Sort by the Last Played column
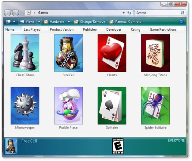Image resolution: width=192 pixels, height=161 pixels. pos(32,30)
